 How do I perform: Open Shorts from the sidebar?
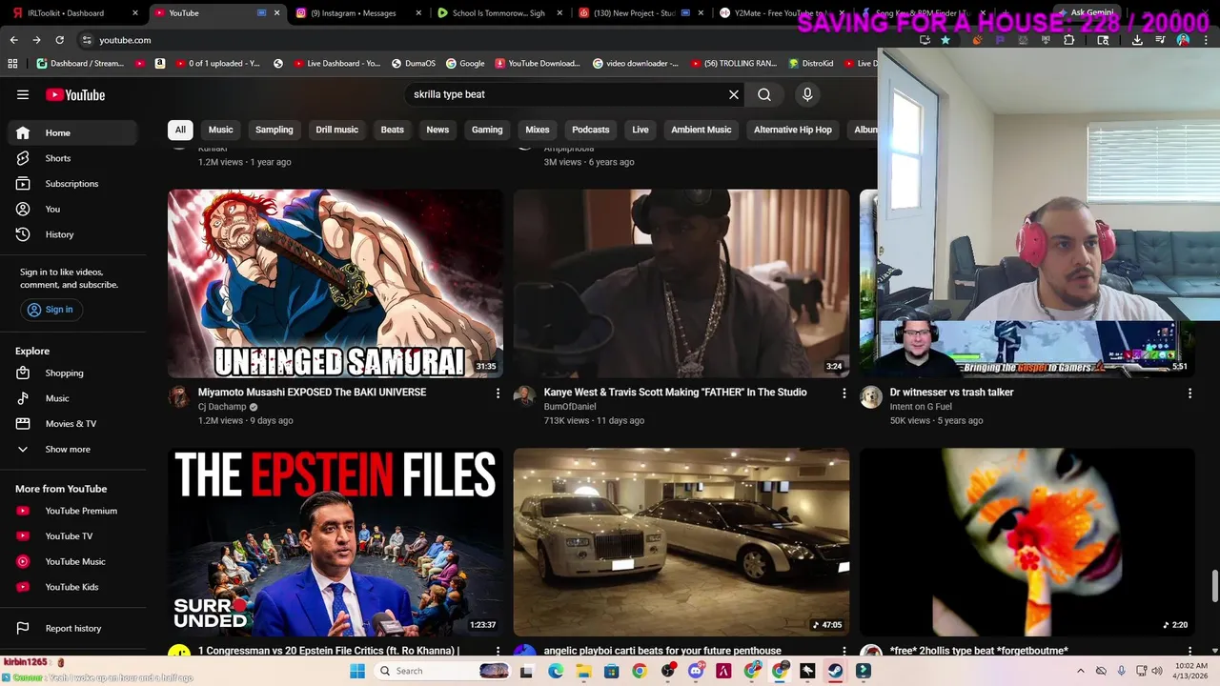[x=73, y=158]
